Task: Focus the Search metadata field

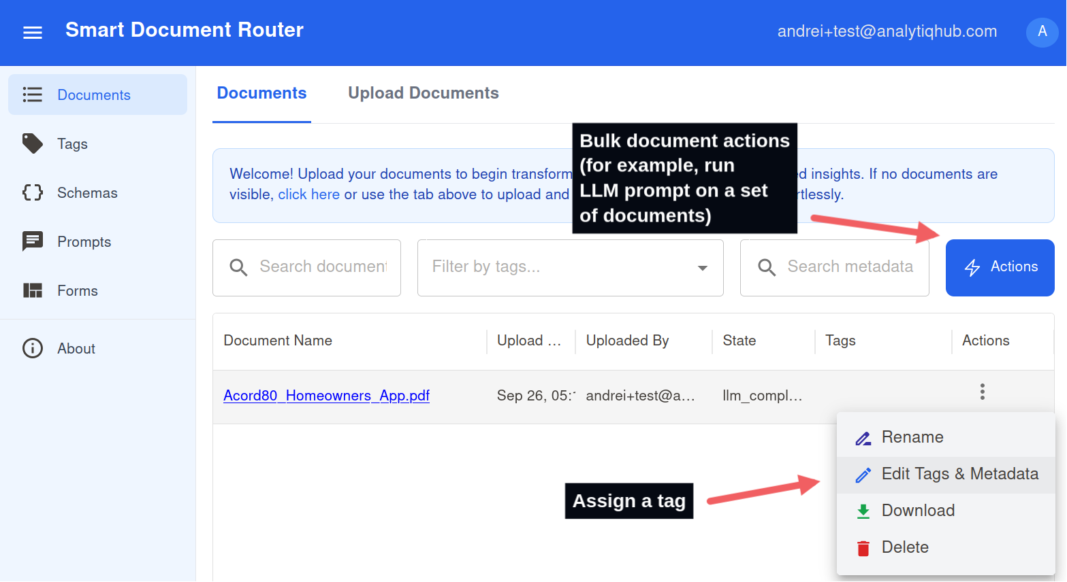Action: (849, 267)
